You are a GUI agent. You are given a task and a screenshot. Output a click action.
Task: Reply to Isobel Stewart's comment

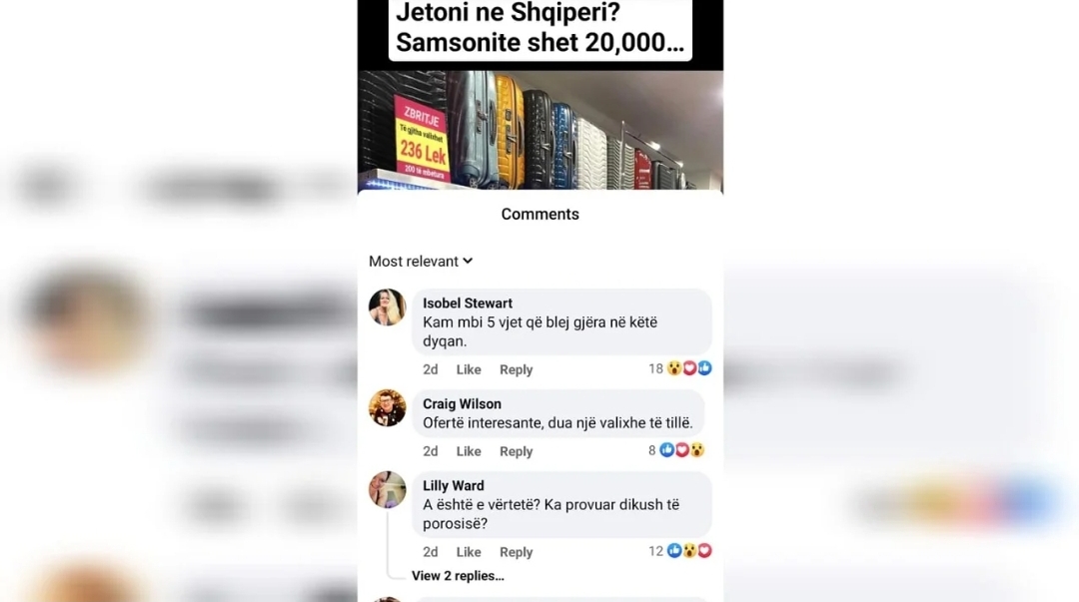coord(517,369)
